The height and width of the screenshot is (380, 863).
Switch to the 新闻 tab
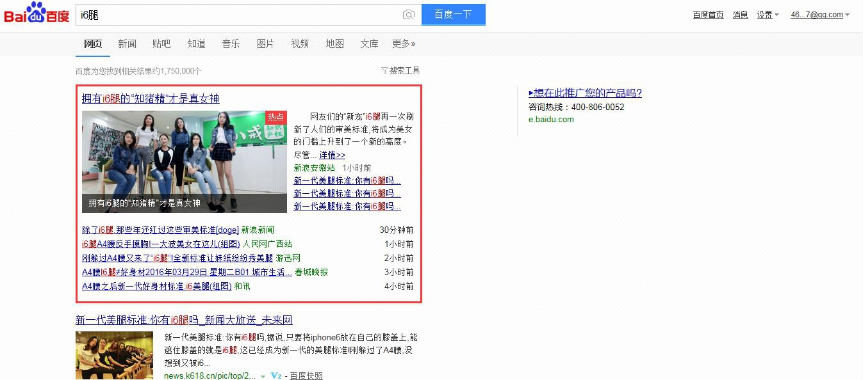point(127,44)
